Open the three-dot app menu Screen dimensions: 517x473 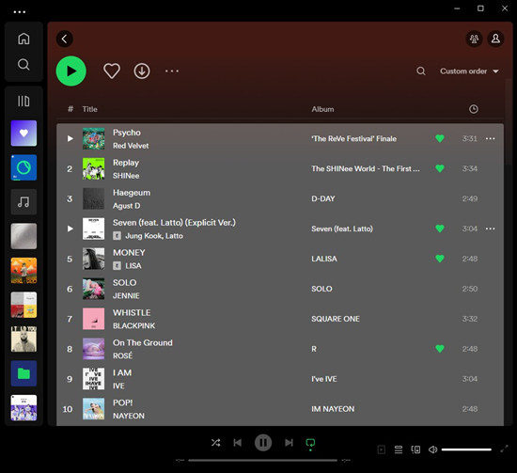[20, 12]
